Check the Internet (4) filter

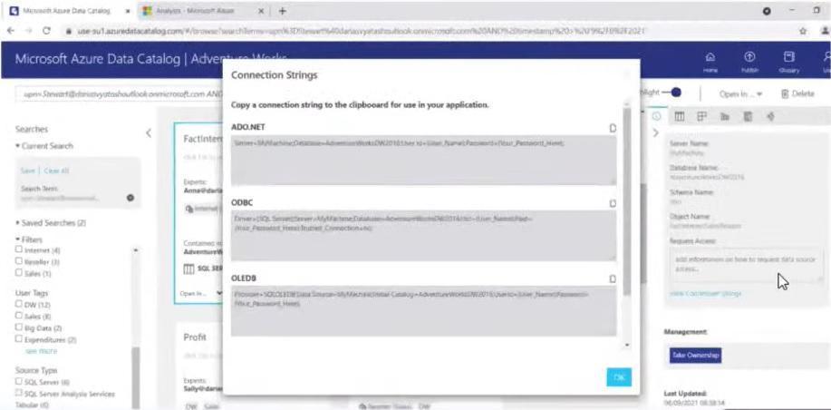tap(19, 249)
